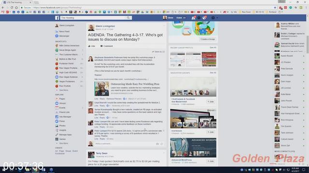Open options chevron on Terry Dean post
This screenshot has height=173, width=309.
164,153
